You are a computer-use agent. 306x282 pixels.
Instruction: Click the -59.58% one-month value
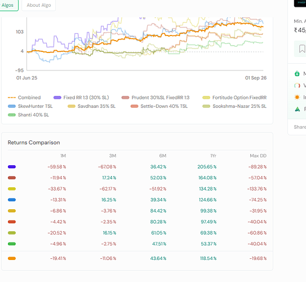click(x=57, y=167)
